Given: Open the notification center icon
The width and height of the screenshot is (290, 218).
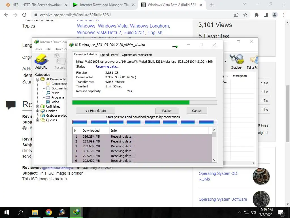Looking at the screenshot, I should coord(281,213).
